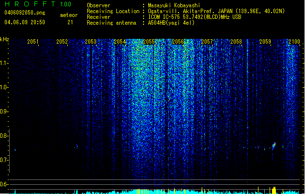
Task: Click the Receiving Location text Ogata-vill. Akita-Pref. JAPAN
Action: click(190, 11)
